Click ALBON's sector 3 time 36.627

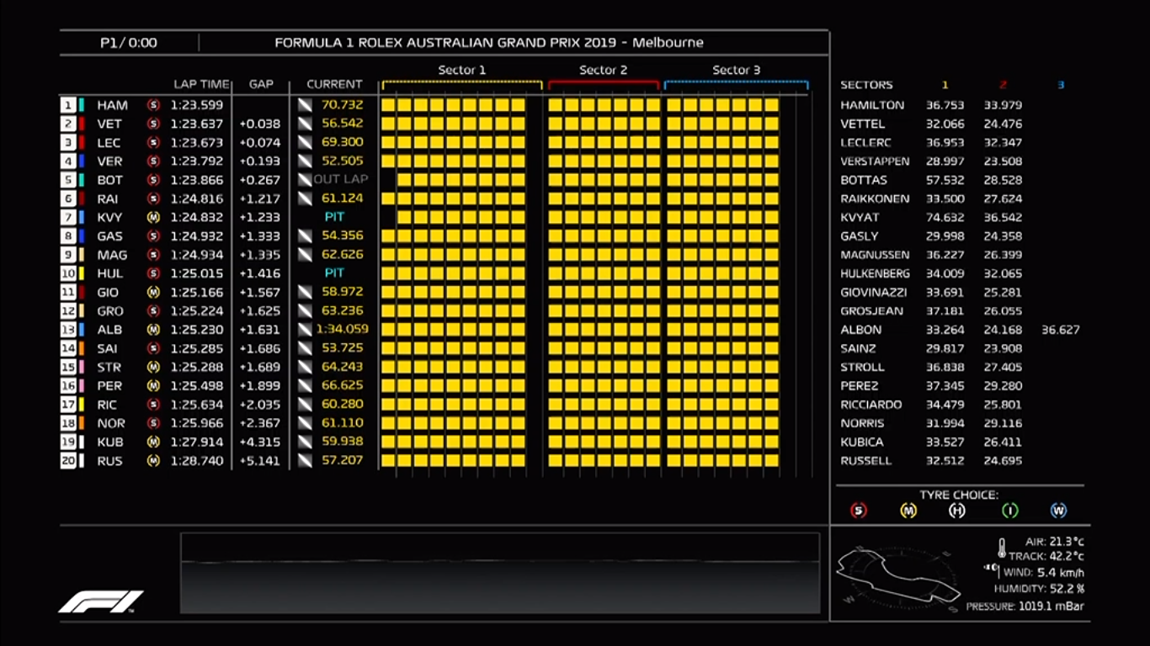click(x=1060, y=330)
